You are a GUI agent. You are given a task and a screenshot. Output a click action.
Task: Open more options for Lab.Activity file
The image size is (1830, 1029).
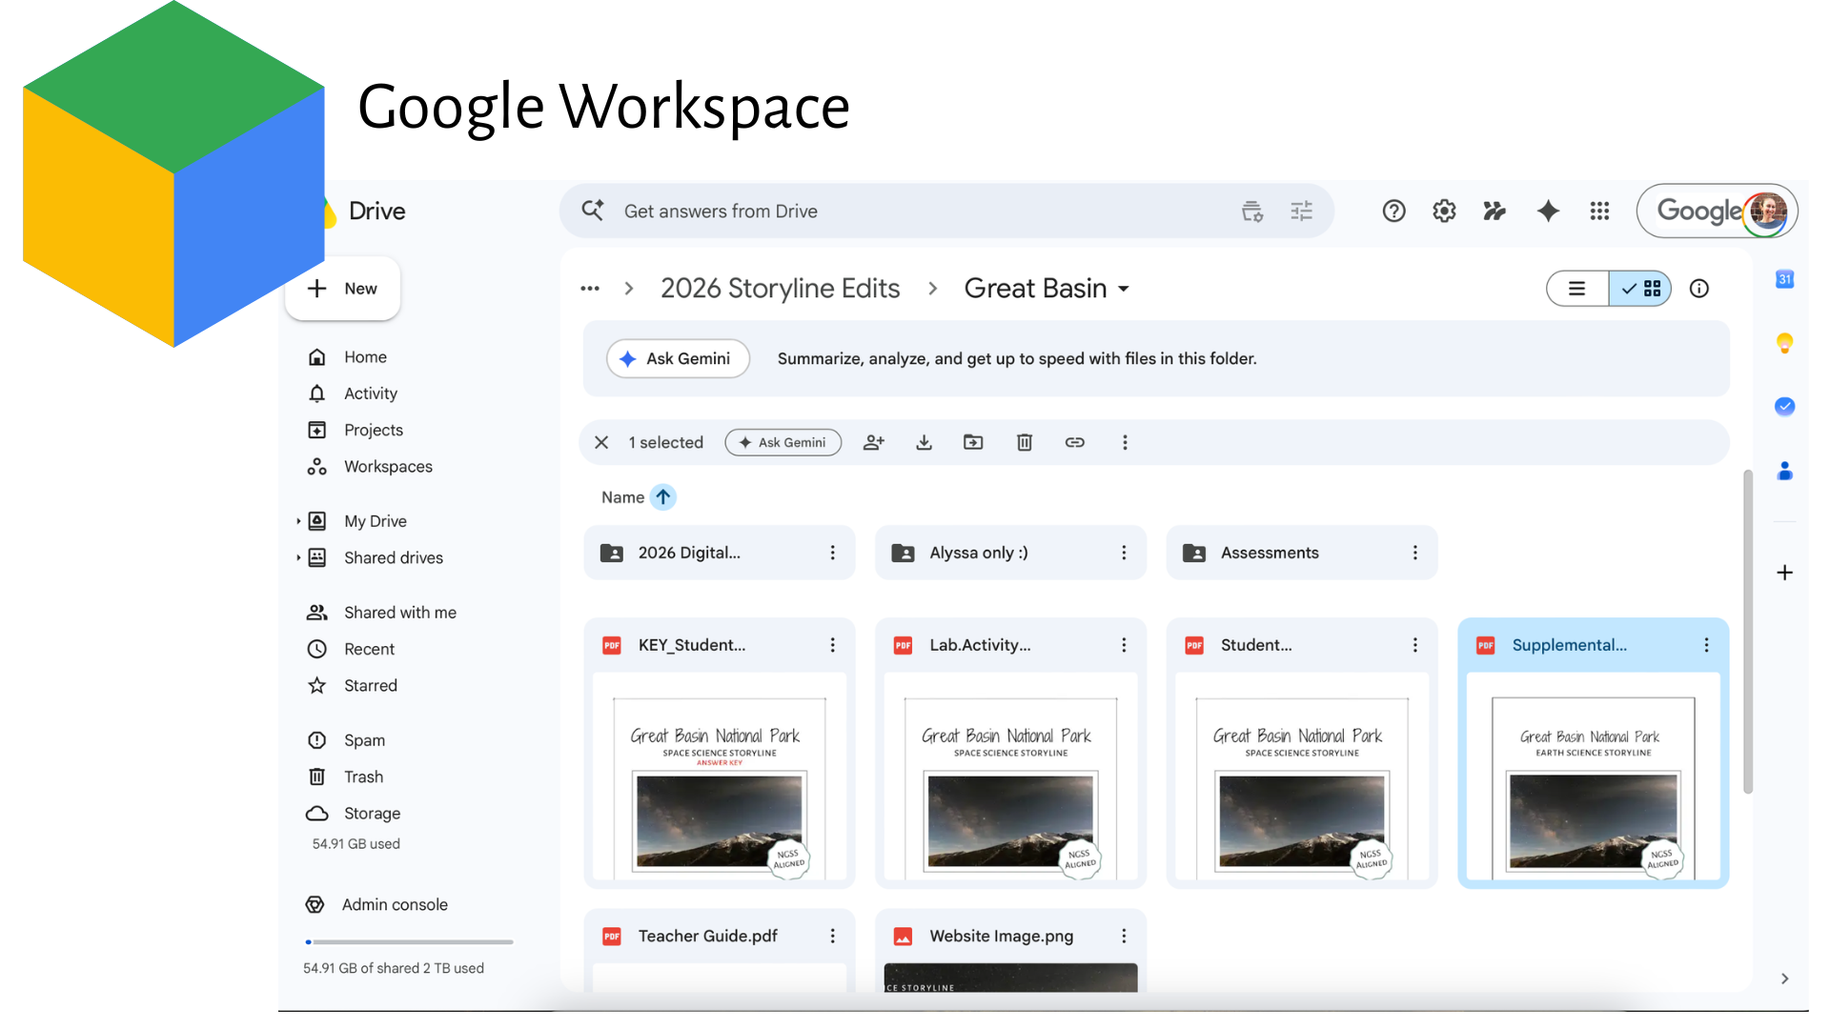1124,645
